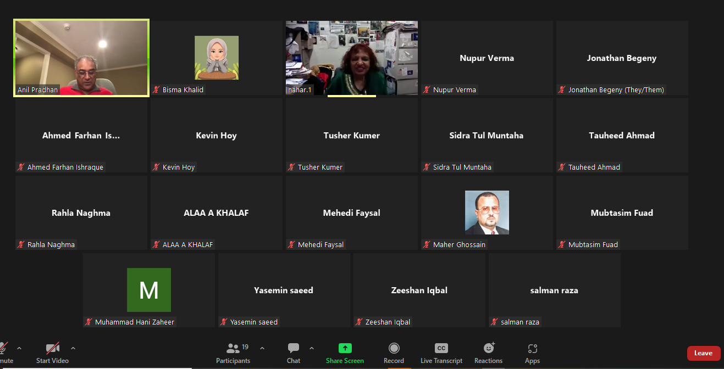Open the Chat panel icon
Screen dimensions: 724x369
[x=294, y=348]
